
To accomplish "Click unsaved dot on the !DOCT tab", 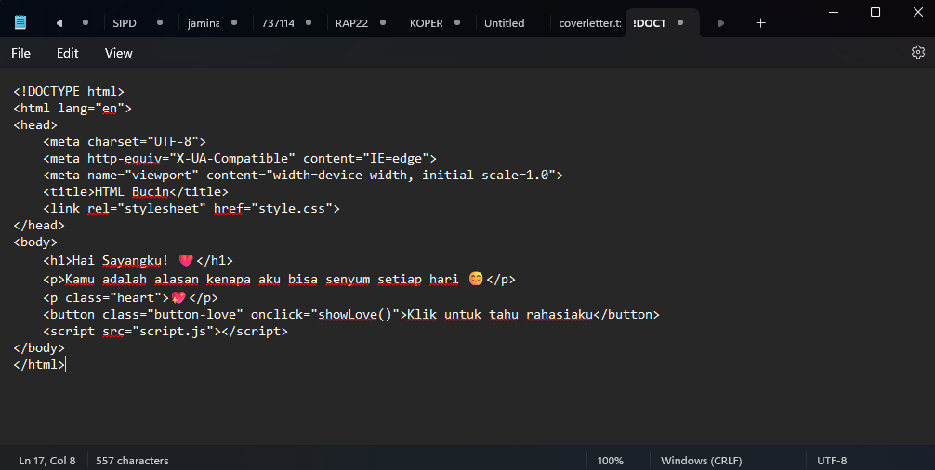I will (x=680, y=22).
